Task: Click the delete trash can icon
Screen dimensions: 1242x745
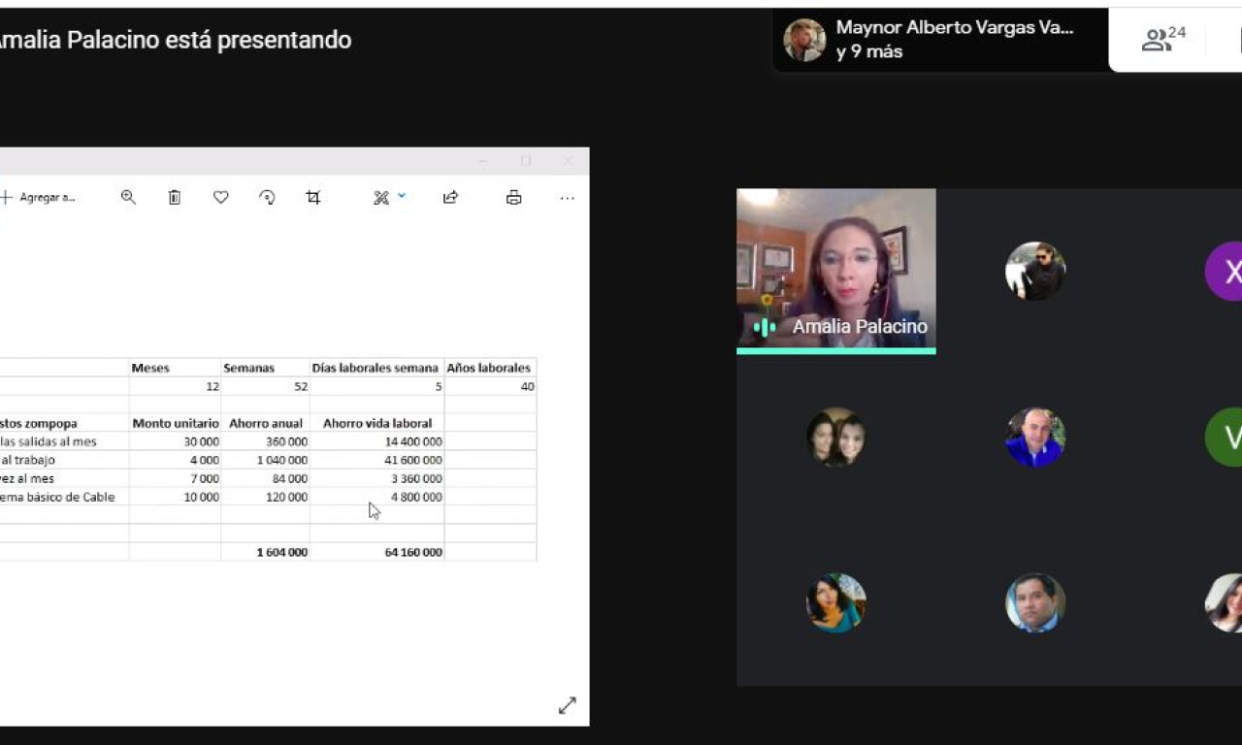Action: tap(175, 198)
